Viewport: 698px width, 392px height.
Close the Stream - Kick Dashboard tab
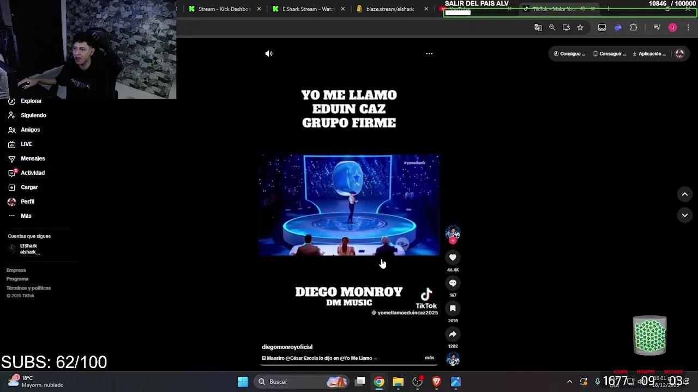[259, 9]
